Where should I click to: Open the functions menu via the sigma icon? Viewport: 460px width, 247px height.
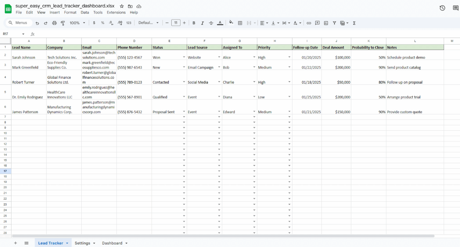point(354,23)
